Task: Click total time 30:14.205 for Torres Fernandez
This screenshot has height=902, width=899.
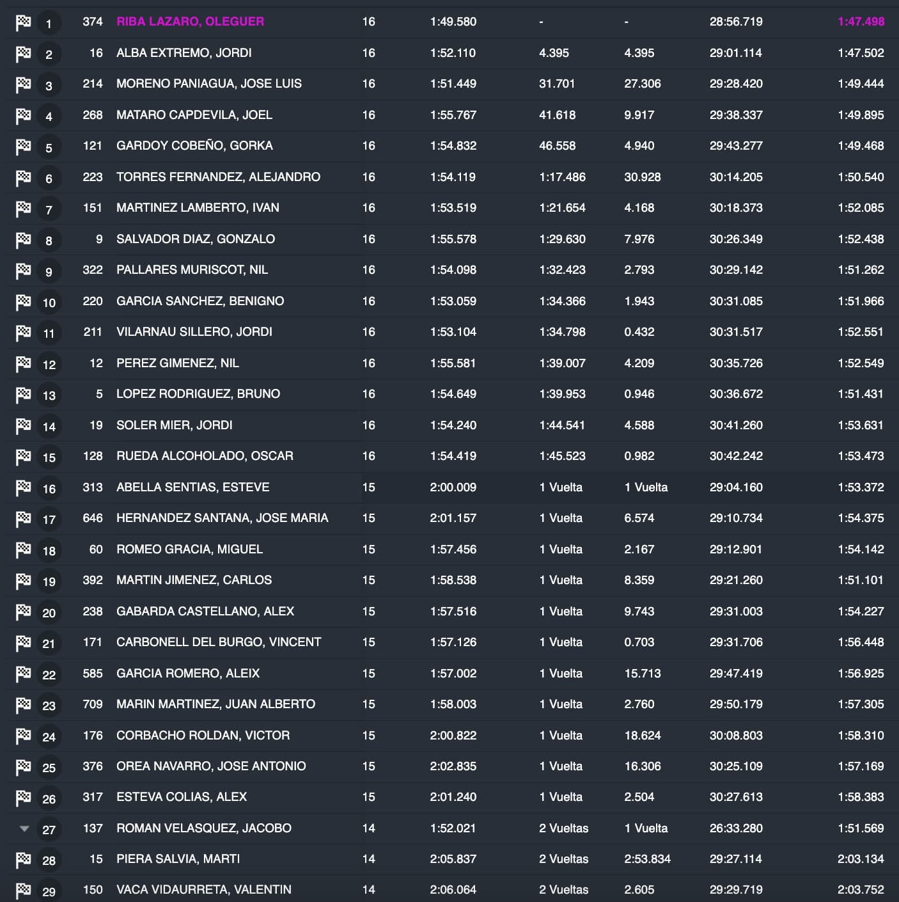Action: [x=735, y=177]
